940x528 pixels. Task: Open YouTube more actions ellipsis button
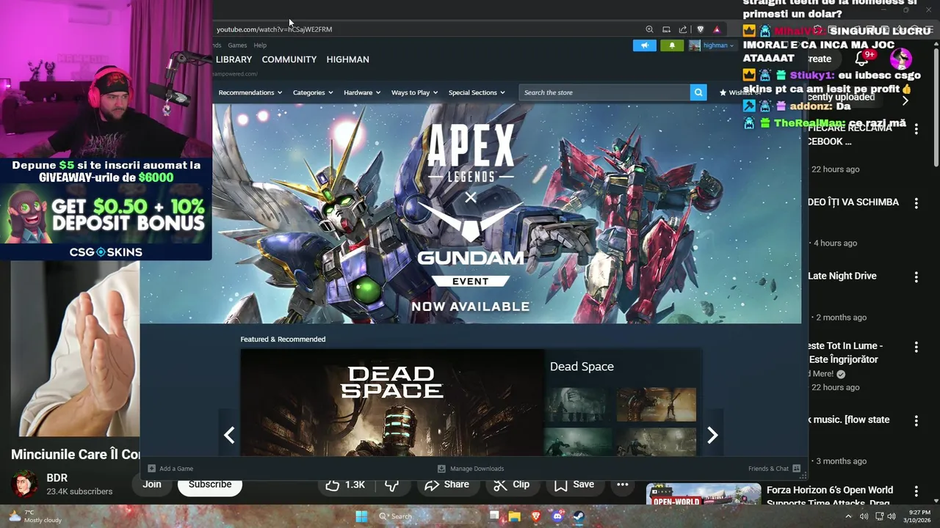click(623, 485)
